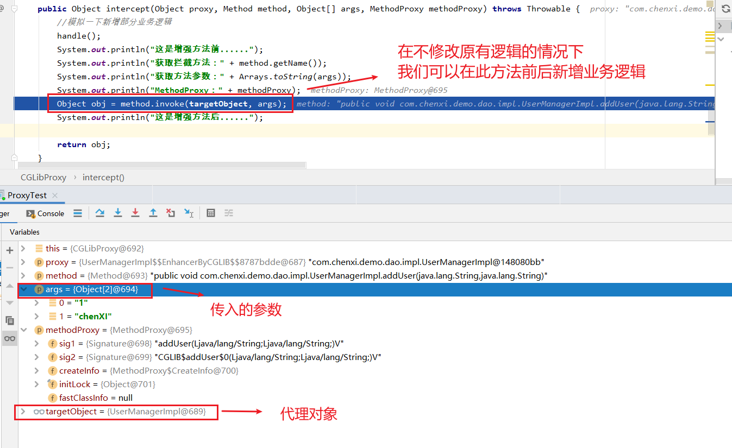
Task: Click the down chevron in the right panel
Action: 721,39
